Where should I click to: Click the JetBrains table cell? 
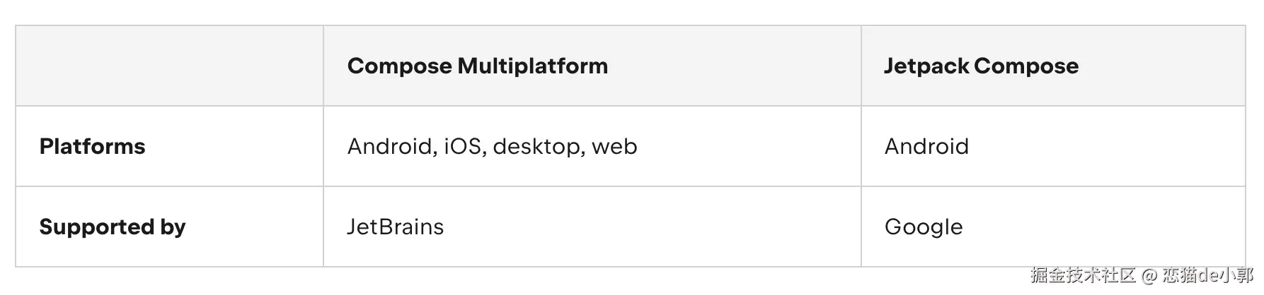tap(395, 227)
